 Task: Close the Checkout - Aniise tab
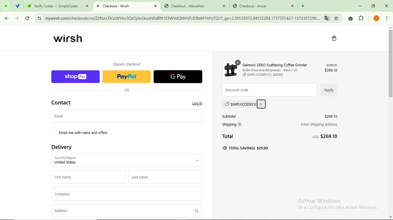pos(292,6)
